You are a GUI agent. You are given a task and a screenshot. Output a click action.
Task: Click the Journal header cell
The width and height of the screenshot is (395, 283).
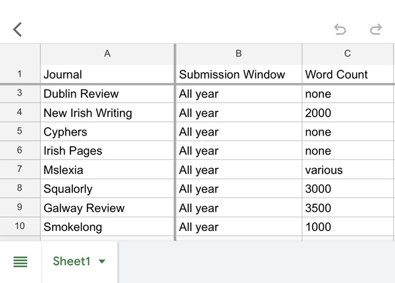(107, 74)
